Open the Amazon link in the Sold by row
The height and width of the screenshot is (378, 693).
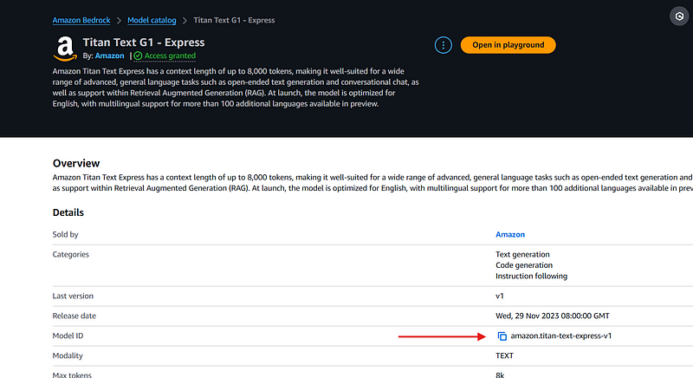click(510, 235)
